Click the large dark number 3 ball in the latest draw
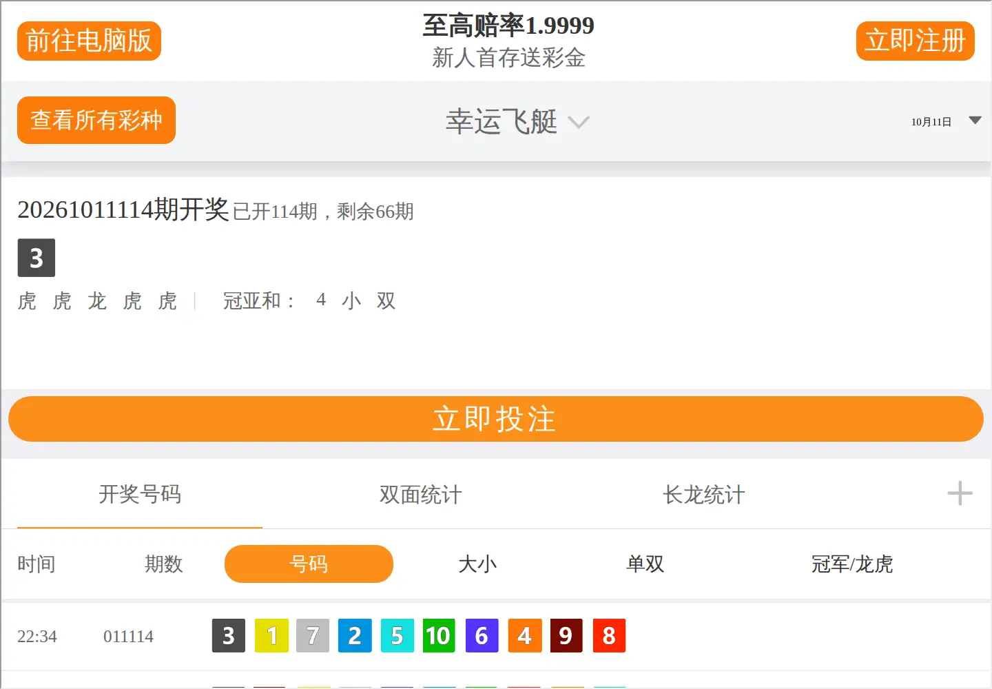The image size is (992, 689). click(37, 258)
